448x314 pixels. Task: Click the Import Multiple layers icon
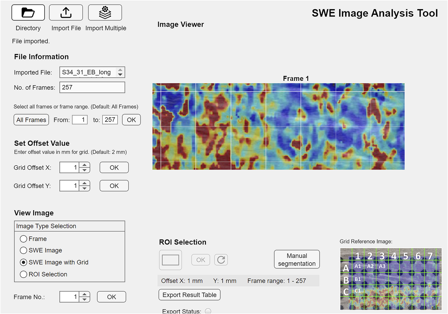105,13
